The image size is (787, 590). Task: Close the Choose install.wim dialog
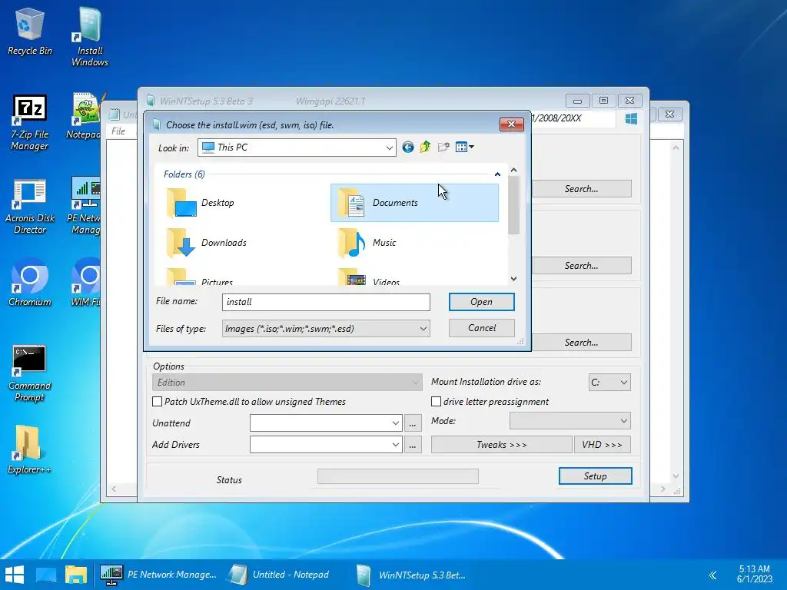[x=511, y=124]
